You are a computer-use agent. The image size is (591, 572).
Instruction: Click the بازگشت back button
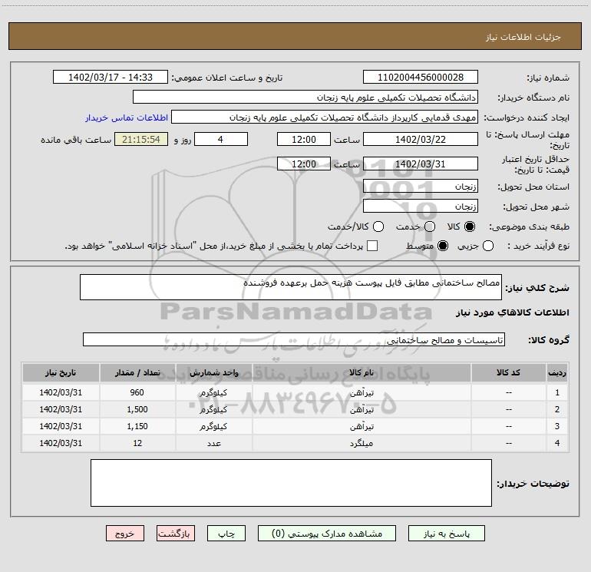(x=176, y=534)
